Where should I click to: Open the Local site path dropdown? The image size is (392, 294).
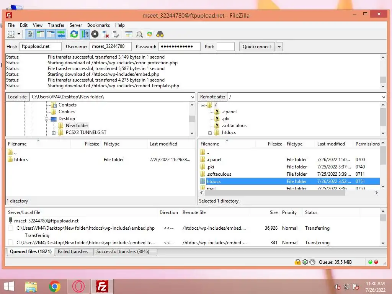(193, 97)
